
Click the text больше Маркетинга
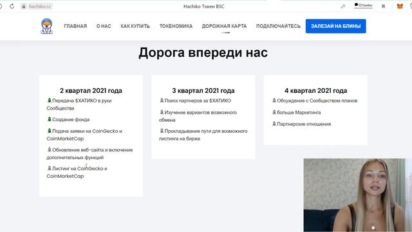click(x=299, y=113)
